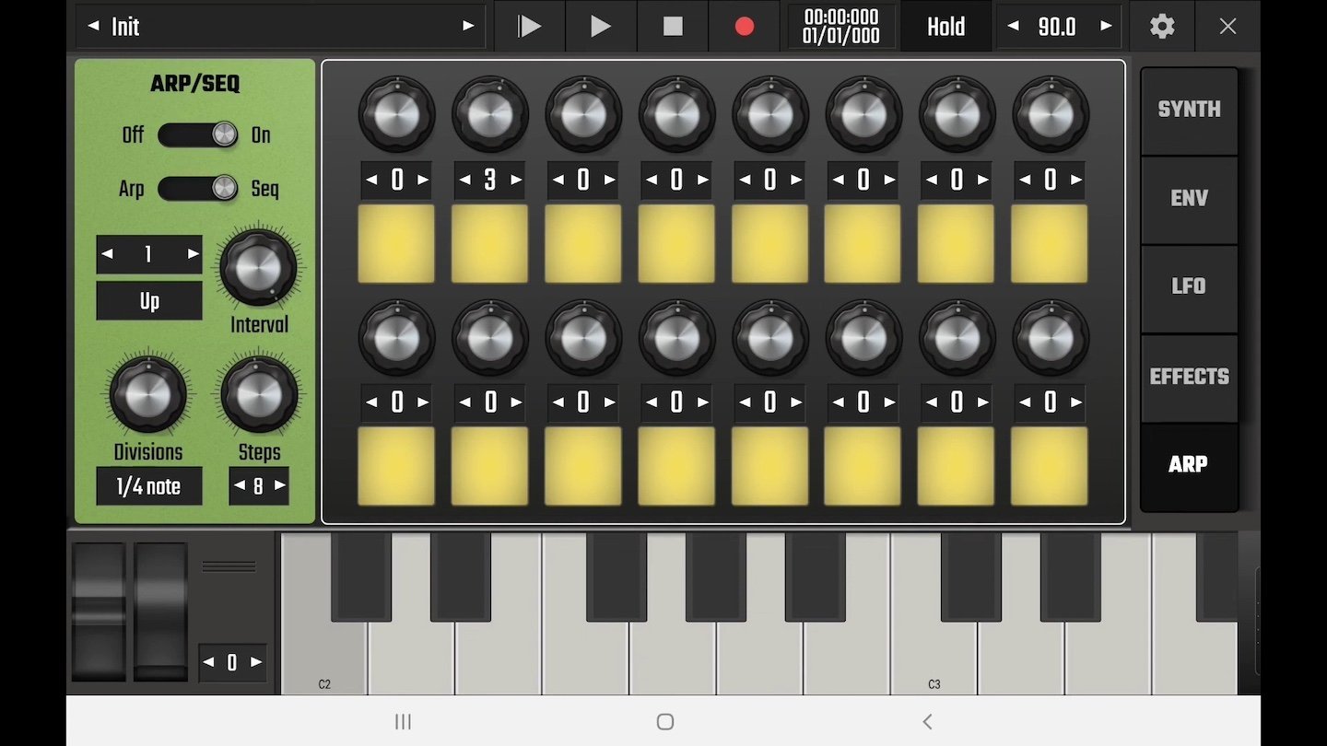
Task: Click the first step knob in top row
Action: tap(396, 115)
